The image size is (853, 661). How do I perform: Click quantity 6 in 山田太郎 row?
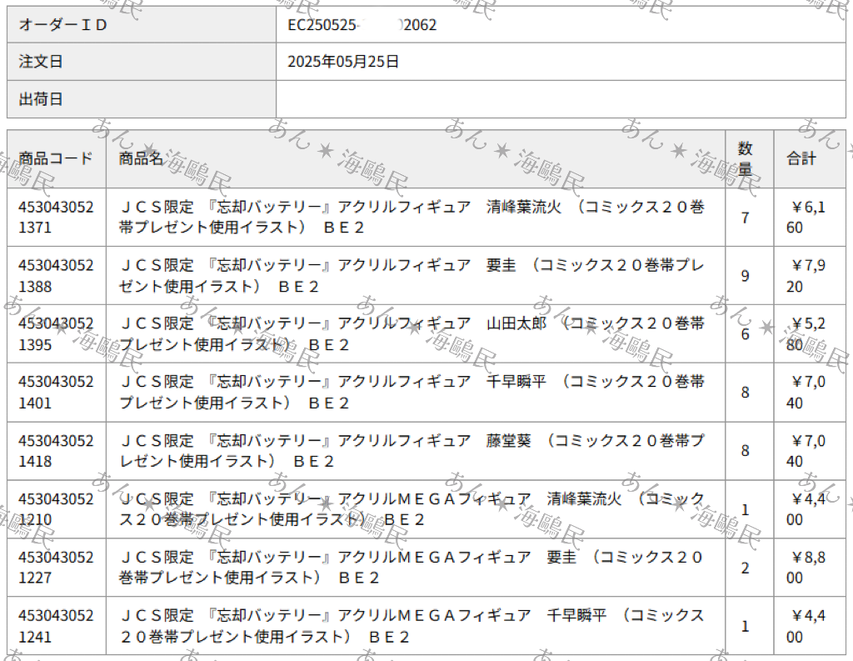[745, 334]
